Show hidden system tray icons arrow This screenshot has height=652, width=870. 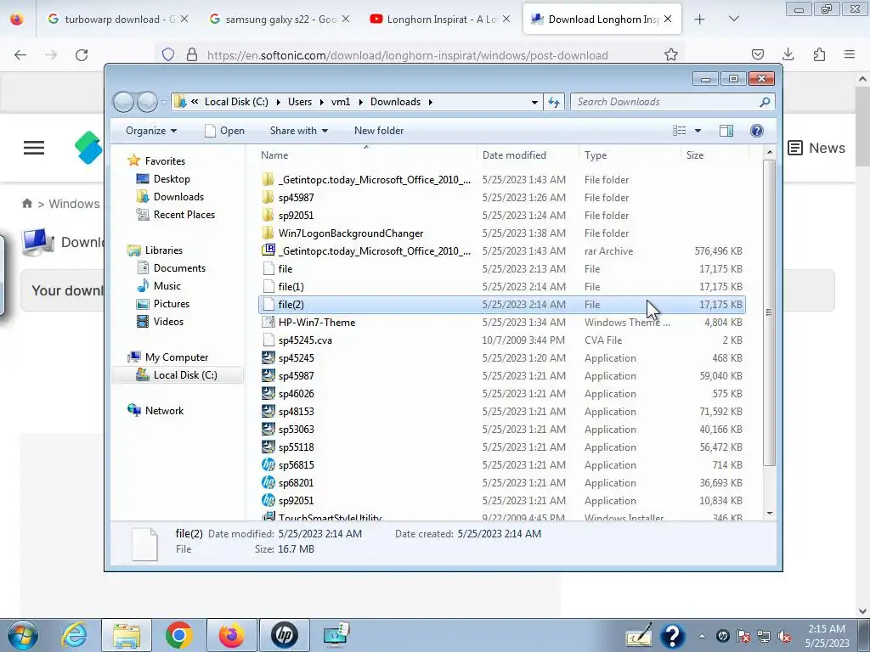(x=702, y=636)
